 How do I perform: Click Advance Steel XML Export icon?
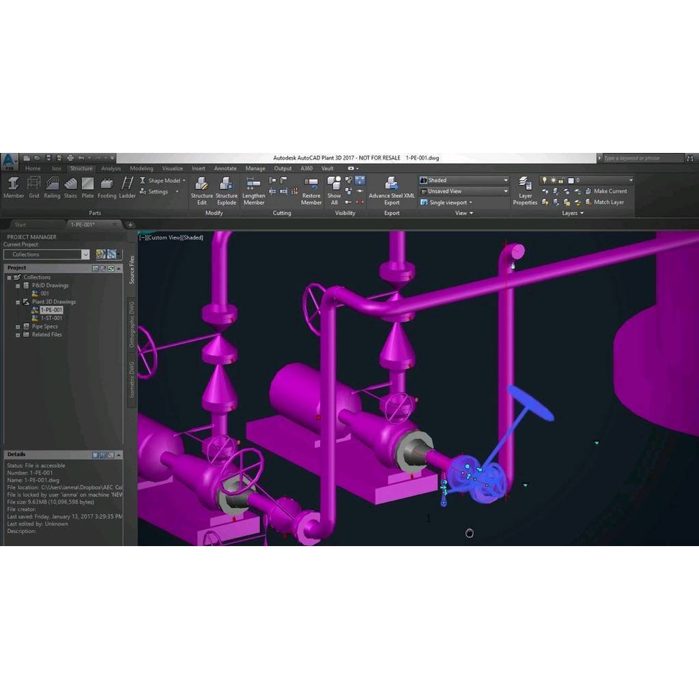click(391, 189)
